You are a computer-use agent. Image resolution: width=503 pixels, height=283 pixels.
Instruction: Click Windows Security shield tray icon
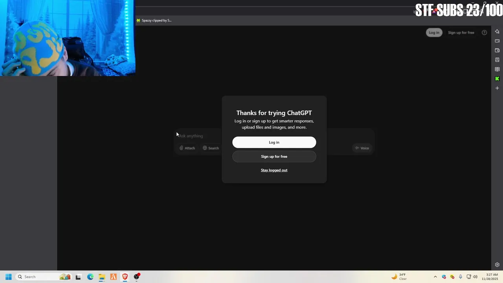tap(444, 277)
